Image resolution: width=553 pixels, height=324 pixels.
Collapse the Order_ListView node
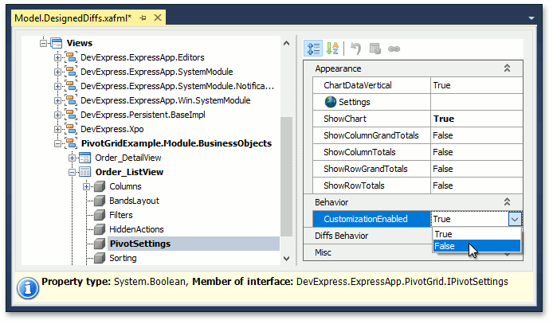(x=72, y=172)
